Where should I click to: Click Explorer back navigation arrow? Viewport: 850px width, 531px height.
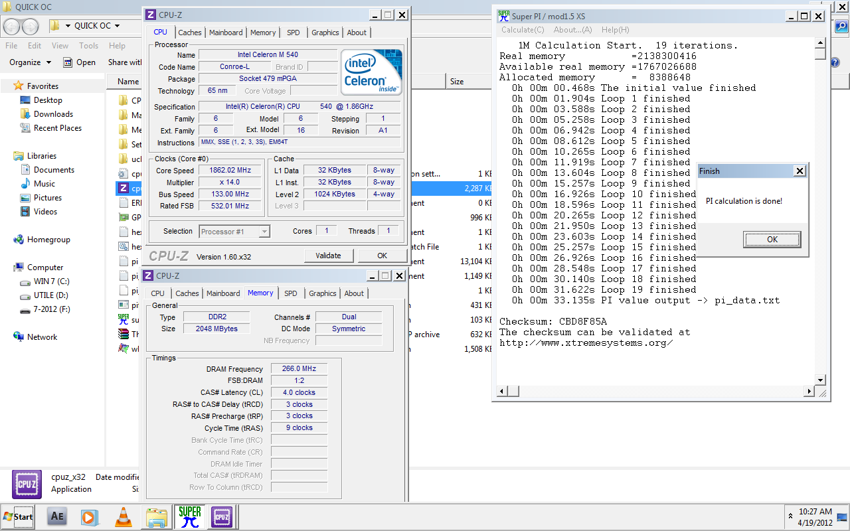click(x=12, y=26)
